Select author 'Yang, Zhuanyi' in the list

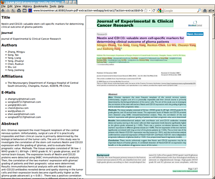pos(16,61)
